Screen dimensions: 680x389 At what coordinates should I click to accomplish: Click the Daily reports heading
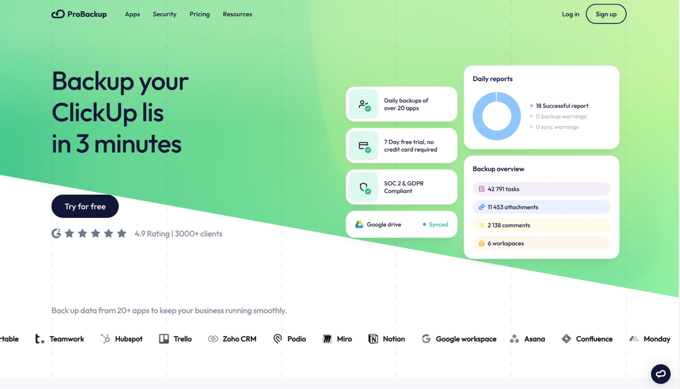pyautogui.click(x=493, y=79)
